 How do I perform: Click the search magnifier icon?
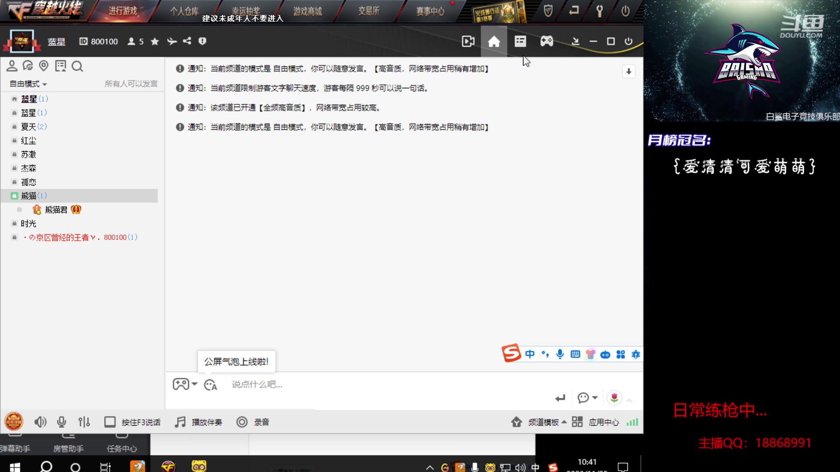coord(77,66)
